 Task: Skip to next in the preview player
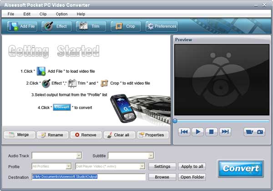click(x=225, y=132)
